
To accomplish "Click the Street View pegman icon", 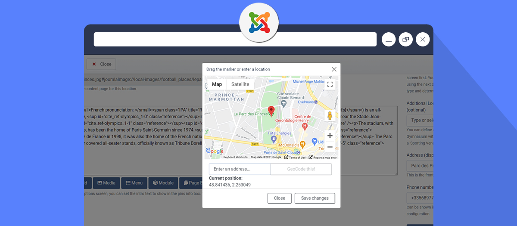I will coord(330,116).
